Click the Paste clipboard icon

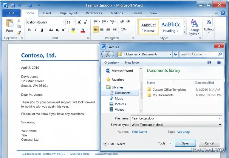(10, 23)
